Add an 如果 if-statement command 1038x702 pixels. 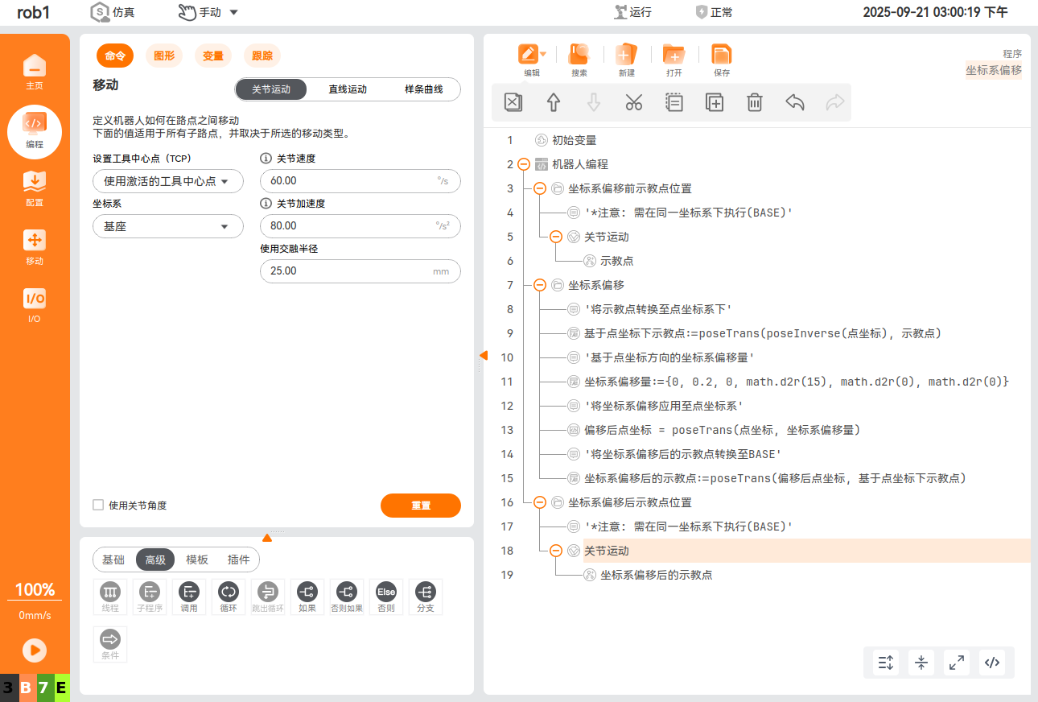[x=307, y=597]
